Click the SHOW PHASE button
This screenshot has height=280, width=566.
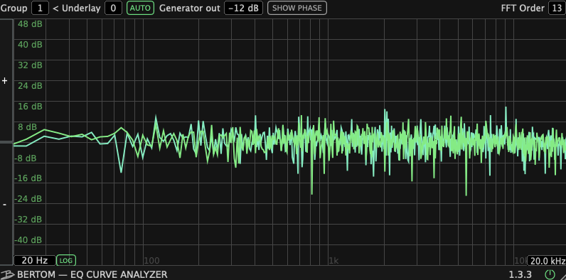coord(297,8)
